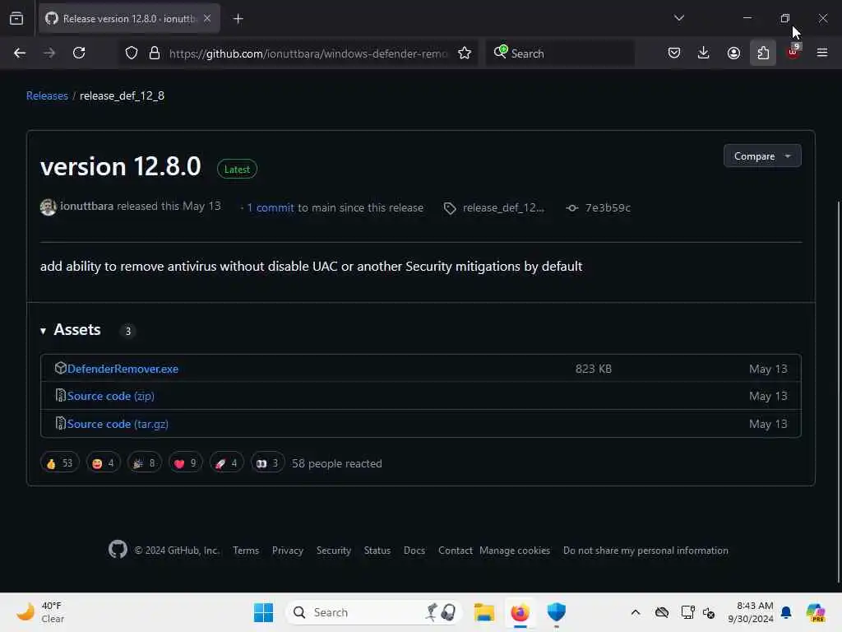
Task: Open the display/cast tray icon
Action: click(687, 612)
